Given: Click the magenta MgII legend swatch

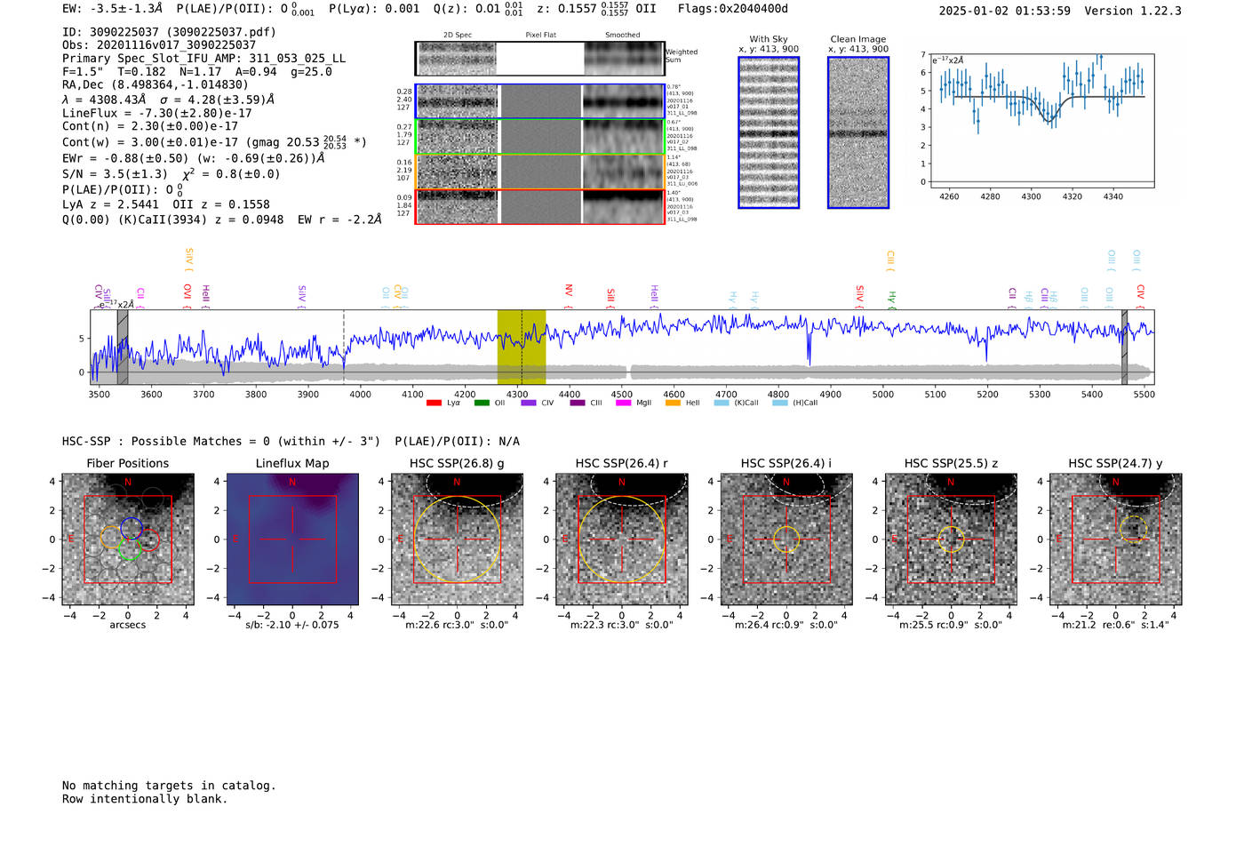Looking at the screenshot, I should click(624, 403).
